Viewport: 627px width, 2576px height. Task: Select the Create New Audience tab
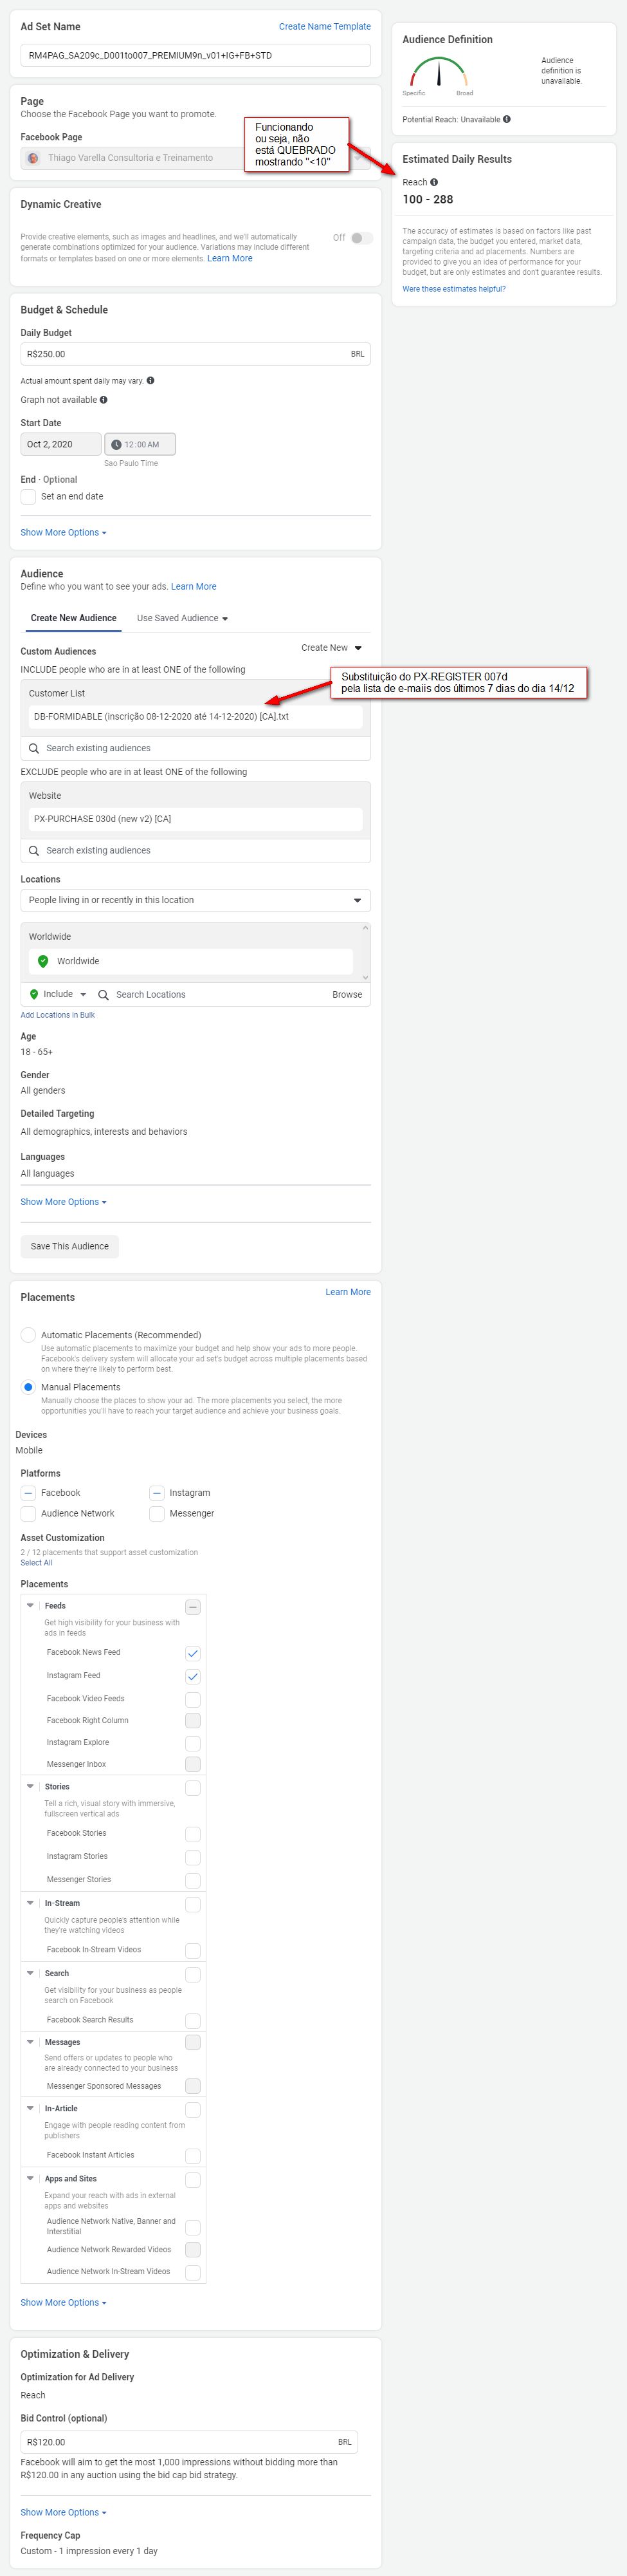pos(73,618)
